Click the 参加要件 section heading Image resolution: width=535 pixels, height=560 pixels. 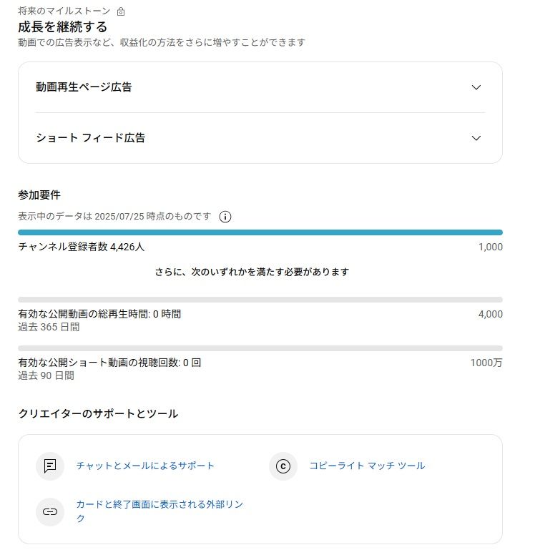[39, 195]
